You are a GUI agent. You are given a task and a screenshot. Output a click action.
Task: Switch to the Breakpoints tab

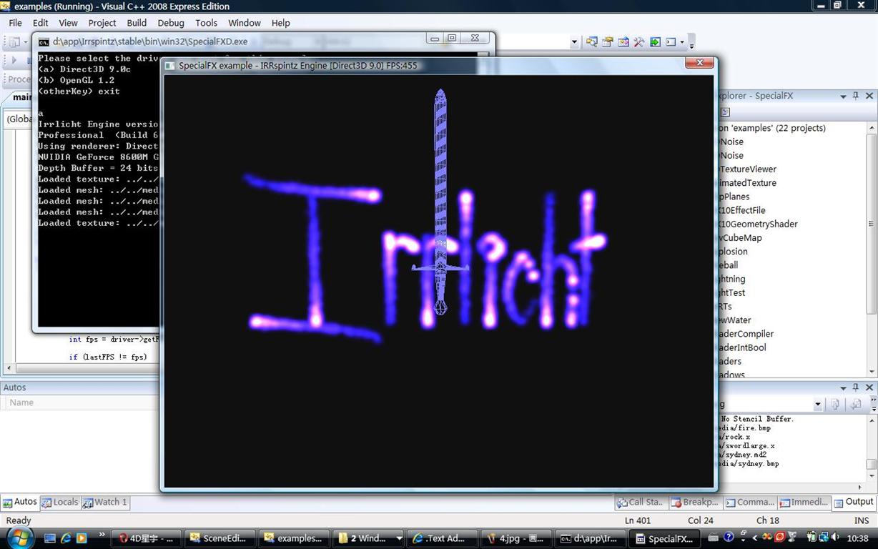click(x=696, y=503)
